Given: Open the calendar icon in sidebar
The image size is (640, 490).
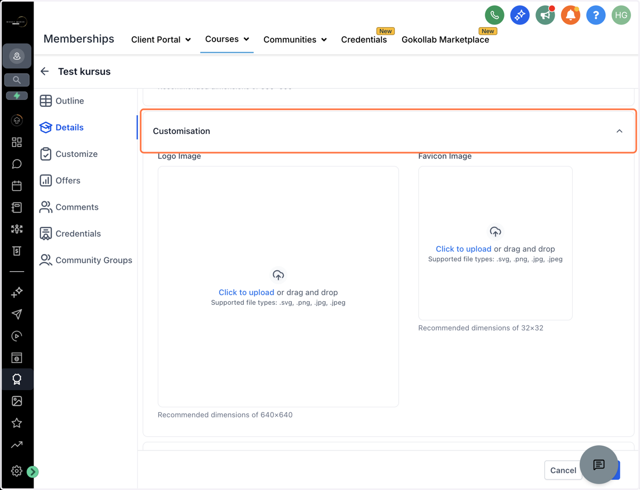Looking at the screenshot, I should 17,186.
